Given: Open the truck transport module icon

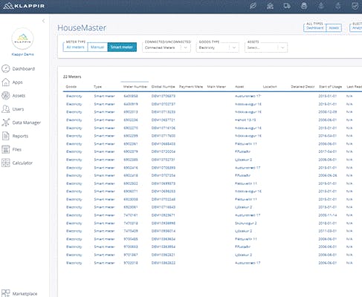Looking at the screenshot, I should coord(287,6).
